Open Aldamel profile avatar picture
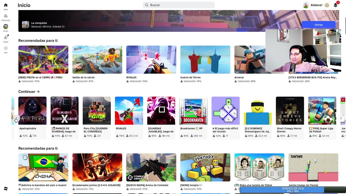 pyautogui.click(x=306, y=5)
